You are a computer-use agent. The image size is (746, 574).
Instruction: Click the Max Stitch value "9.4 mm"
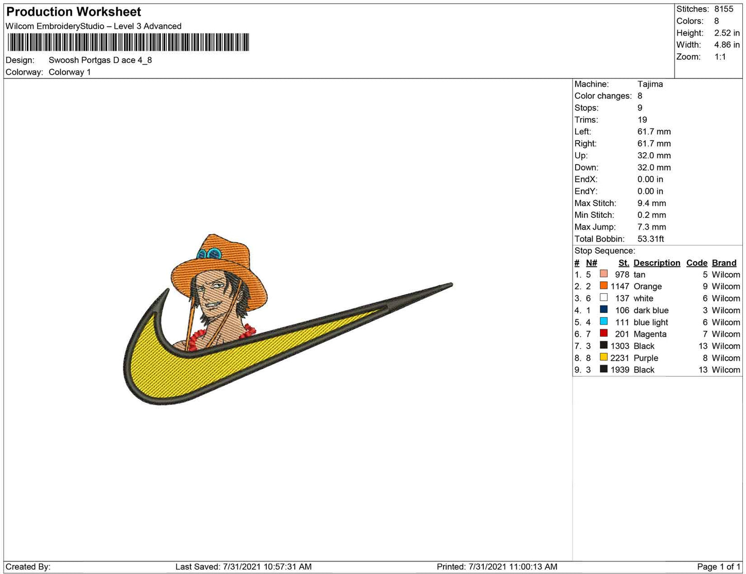click(652, 203)
